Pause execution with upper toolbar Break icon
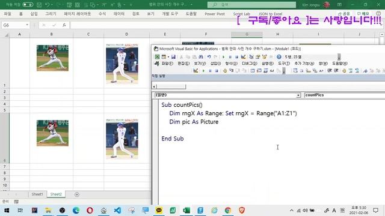Viewport: 385px width, 216px height. pyautogui.click(x=230, y=57)
